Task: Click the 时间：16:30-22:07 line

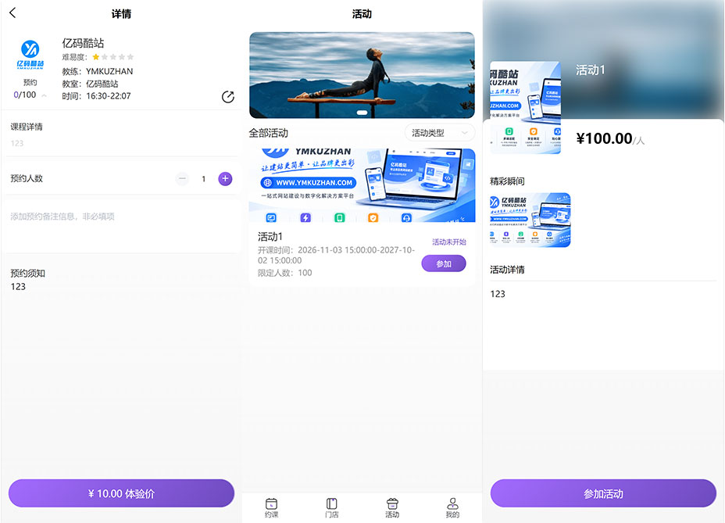Action: (97, 96)
